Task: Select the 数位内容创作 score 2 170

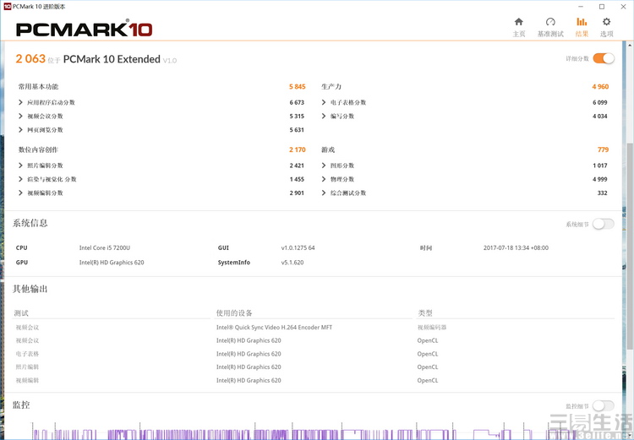Action: click(x=298, y=149)
